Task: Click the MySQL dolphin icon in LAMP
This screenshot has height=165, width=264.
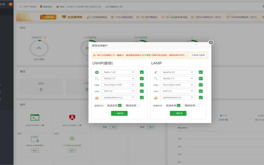Action: click(x=156, y=79)
